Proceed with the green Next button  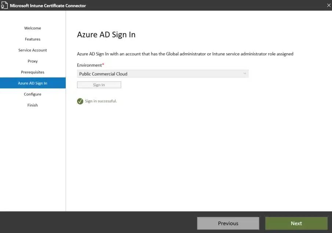coord(296,223)
